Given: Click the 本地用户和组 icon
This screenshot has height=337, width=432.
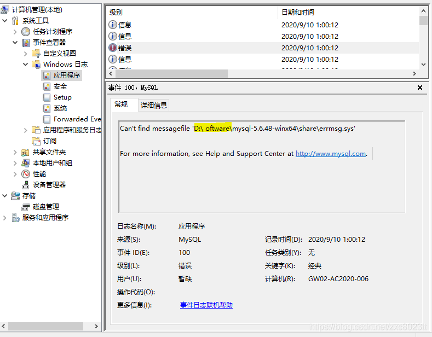Looking at the screenshot, I should (25, 163).
